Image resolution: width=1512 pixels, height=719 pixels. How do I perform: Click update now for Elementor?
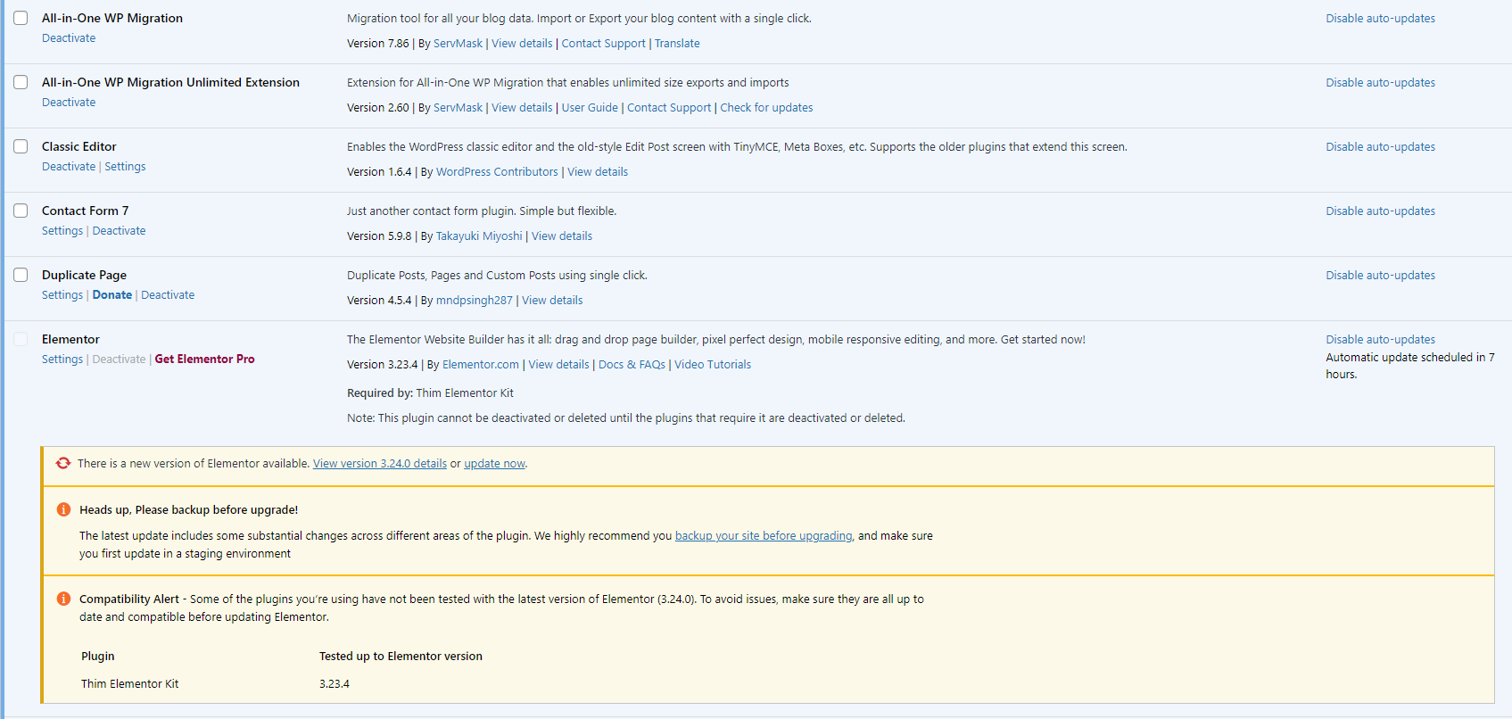pos(494,464)
